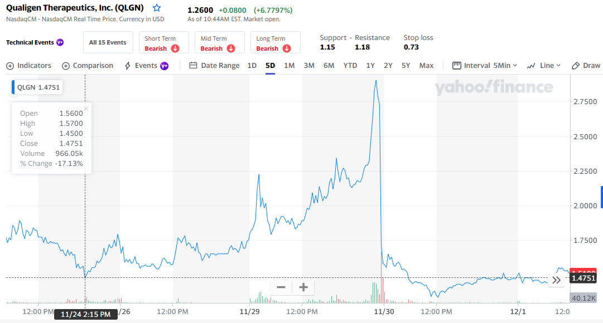Select the Max range
603x323 pixels.
427,66
